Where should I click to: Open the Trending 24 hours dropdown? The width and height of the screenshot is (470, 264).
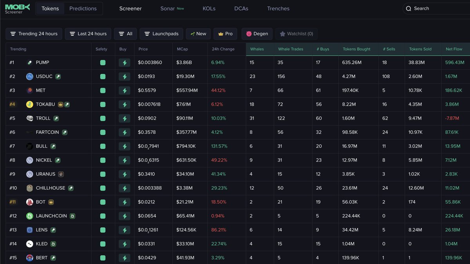(34, 34)
